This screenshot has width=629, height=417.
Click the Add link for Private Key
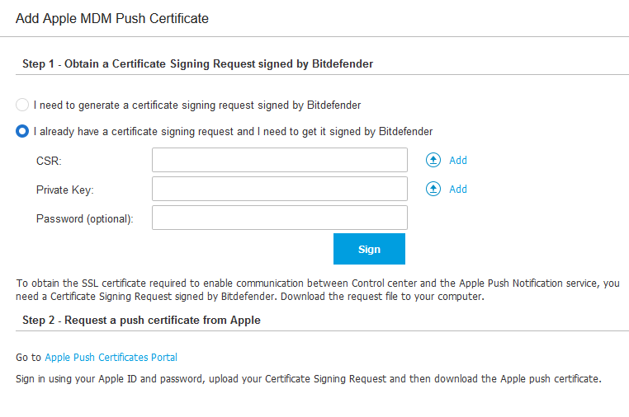[x=457, y=189]
